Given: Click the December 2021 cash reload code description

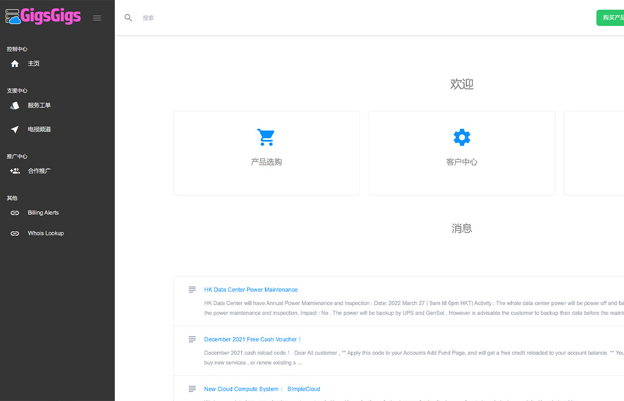Looking at the screenshot, I should pos(414,358).
